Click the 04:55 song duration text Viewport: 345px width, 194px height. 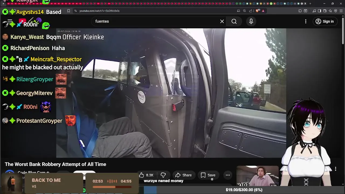[126, 181]
